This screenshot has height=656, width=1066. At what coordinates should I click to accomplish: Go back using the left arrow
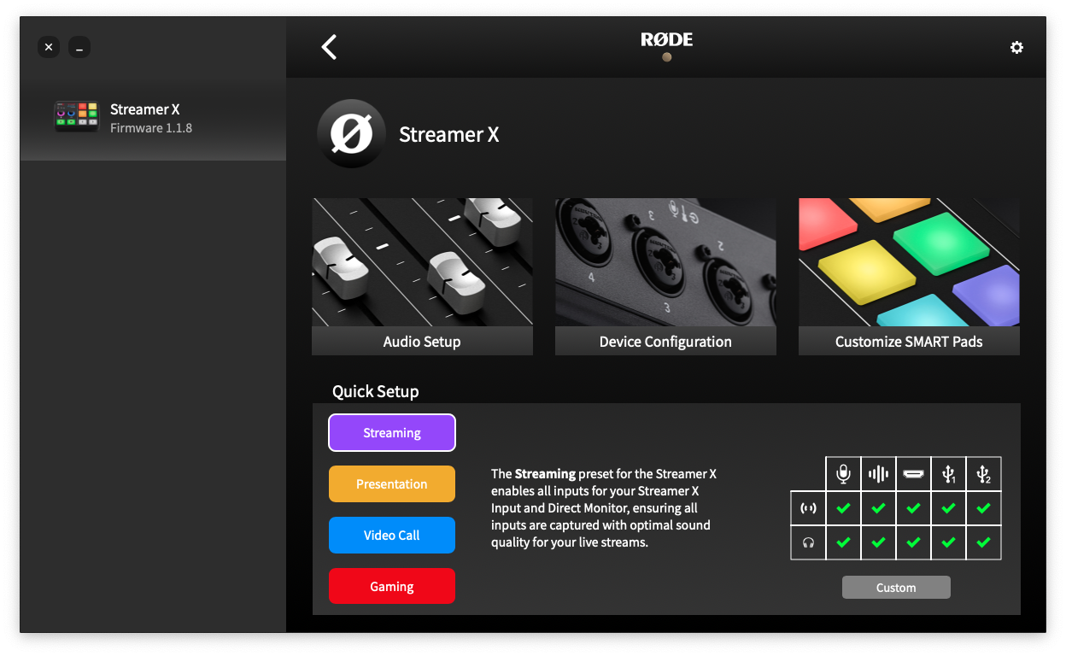coord(329,47)
